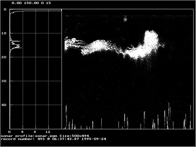Click the depth axis label "40"
This screenshot has width=196, height=147.
pos(4,105)
